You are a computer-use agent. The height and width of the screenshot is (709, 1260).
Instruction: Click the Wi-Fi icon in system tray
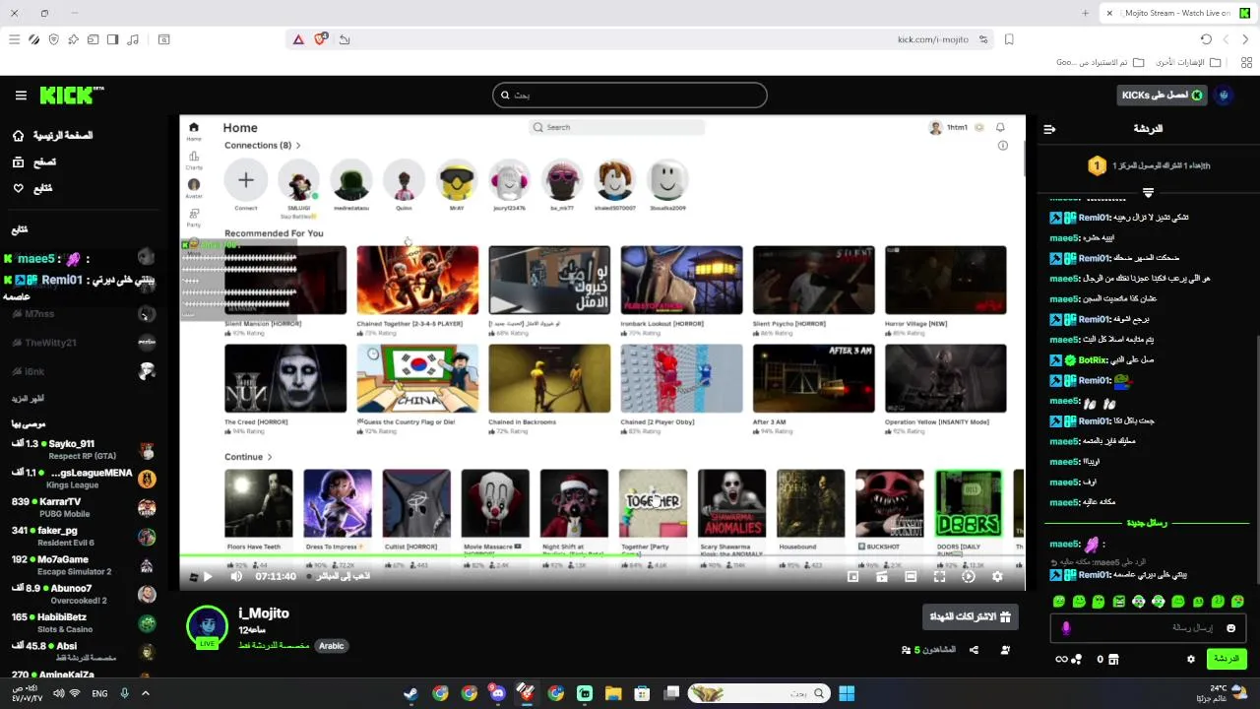tap(75, 693)
